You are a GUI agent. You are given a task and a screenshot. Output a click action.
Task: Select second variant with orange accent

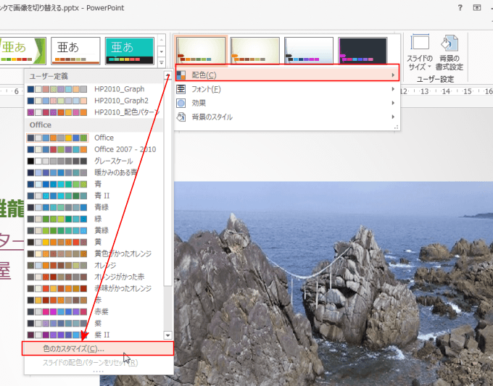coord(255,51)
